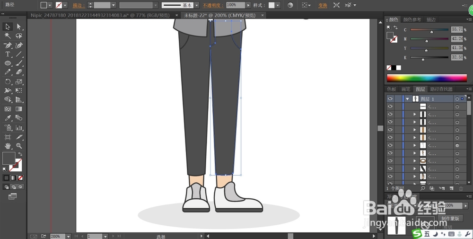
Task: Click the K black slider in 颜色 panel
Action: [429, 57]
